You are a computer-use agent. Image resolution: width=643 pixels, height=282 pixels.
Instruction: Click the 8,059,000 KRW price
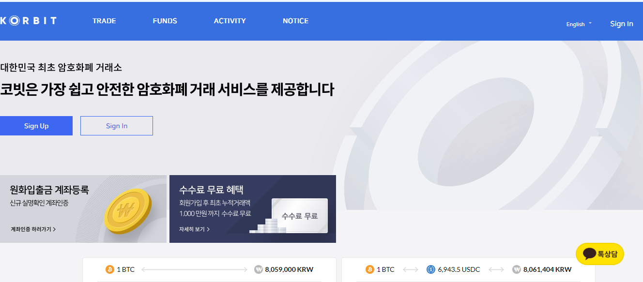point(289,269)
